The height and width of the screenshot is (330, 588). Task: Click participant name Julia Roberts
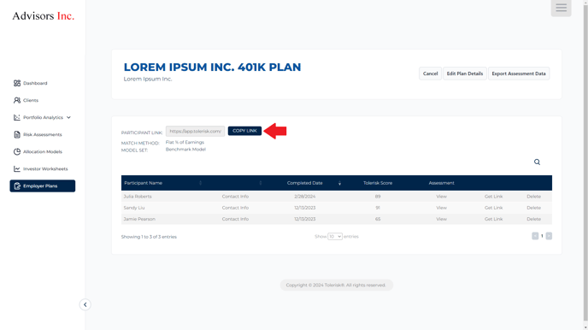point(138,196)
